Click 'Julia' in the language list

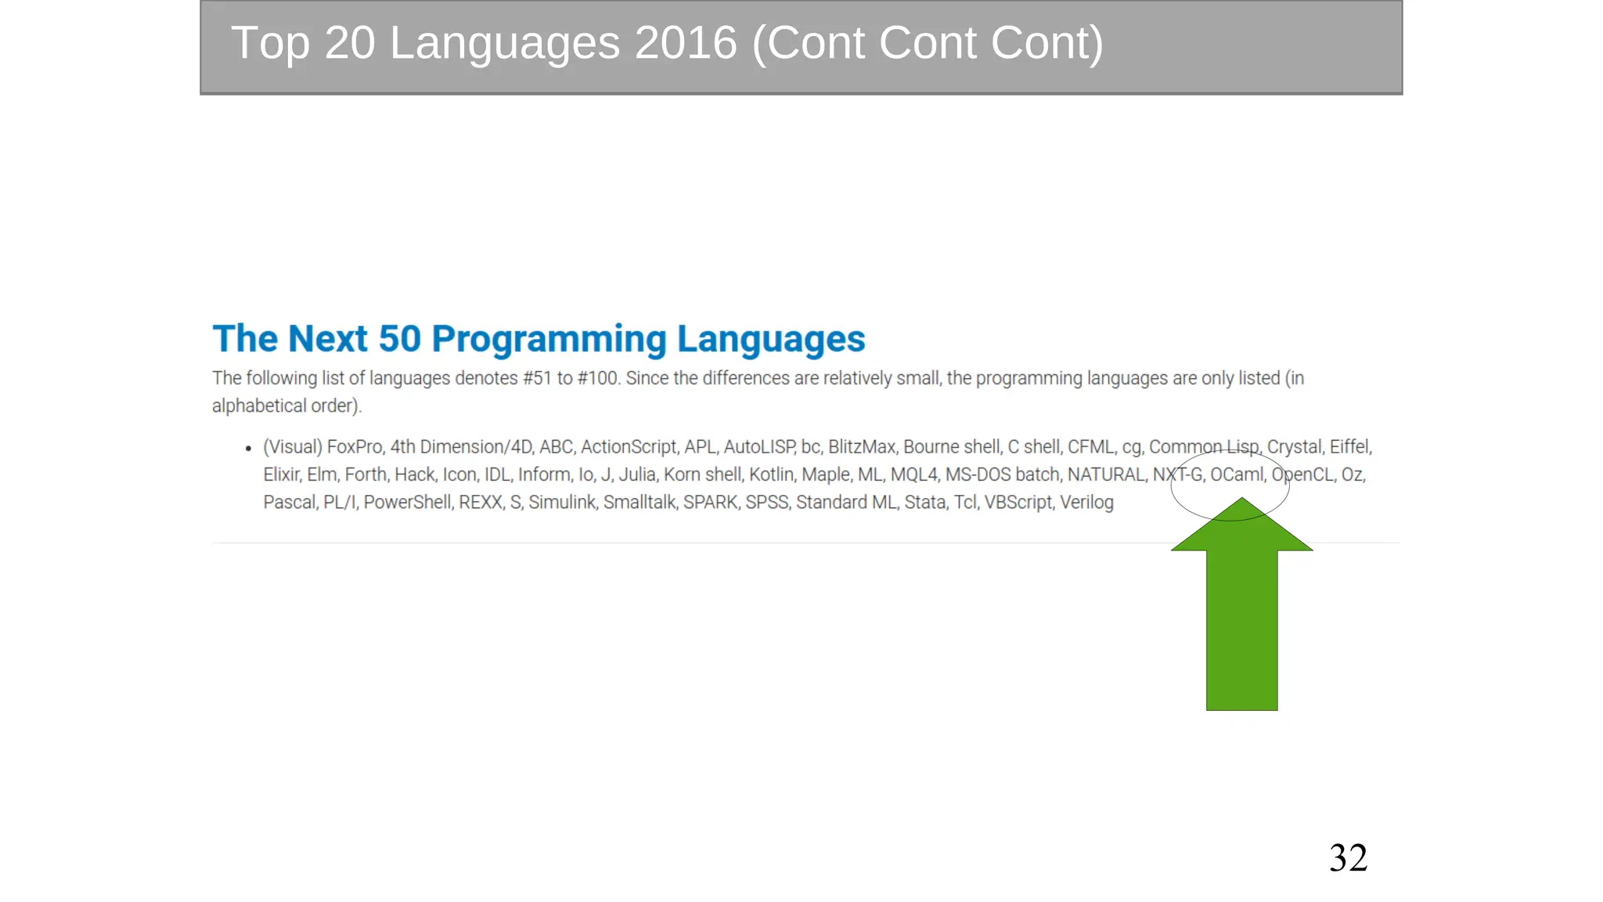pyautogui.click(x=636, y=474)
